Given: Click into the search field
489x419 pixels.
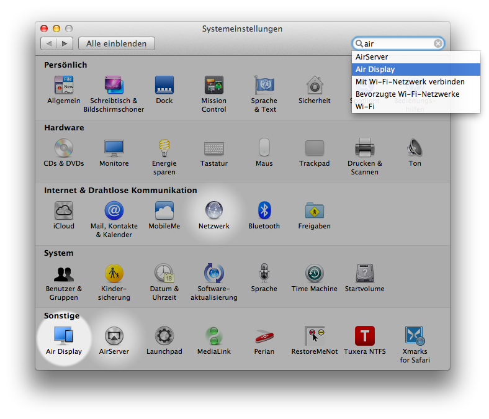Looking at the screenshot, I should coord(398,43).
